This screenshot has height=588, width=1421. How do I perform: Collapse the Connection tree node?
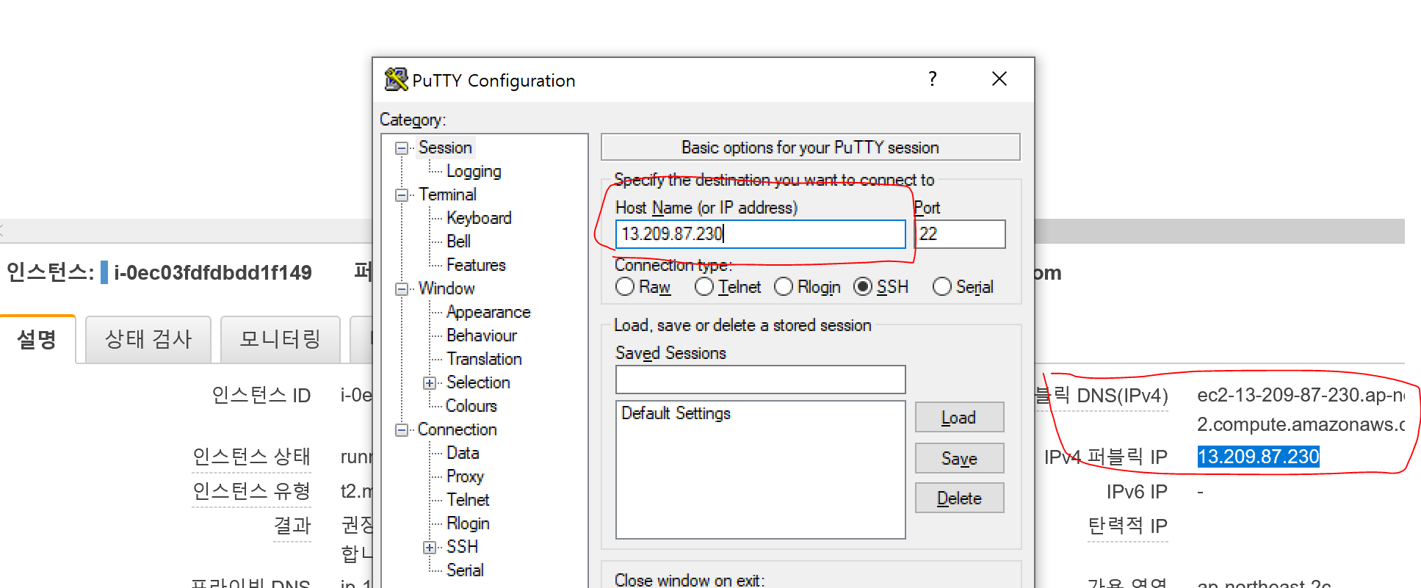pos(402,430)
